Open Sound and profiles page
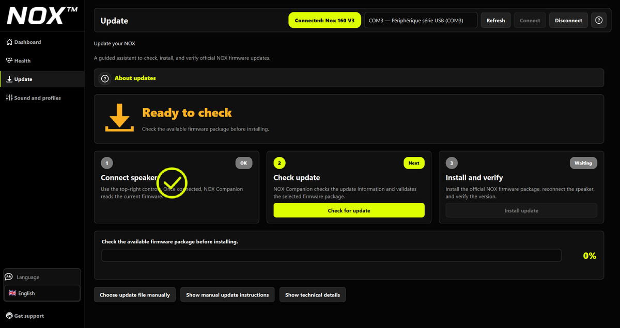 [42, 98]
